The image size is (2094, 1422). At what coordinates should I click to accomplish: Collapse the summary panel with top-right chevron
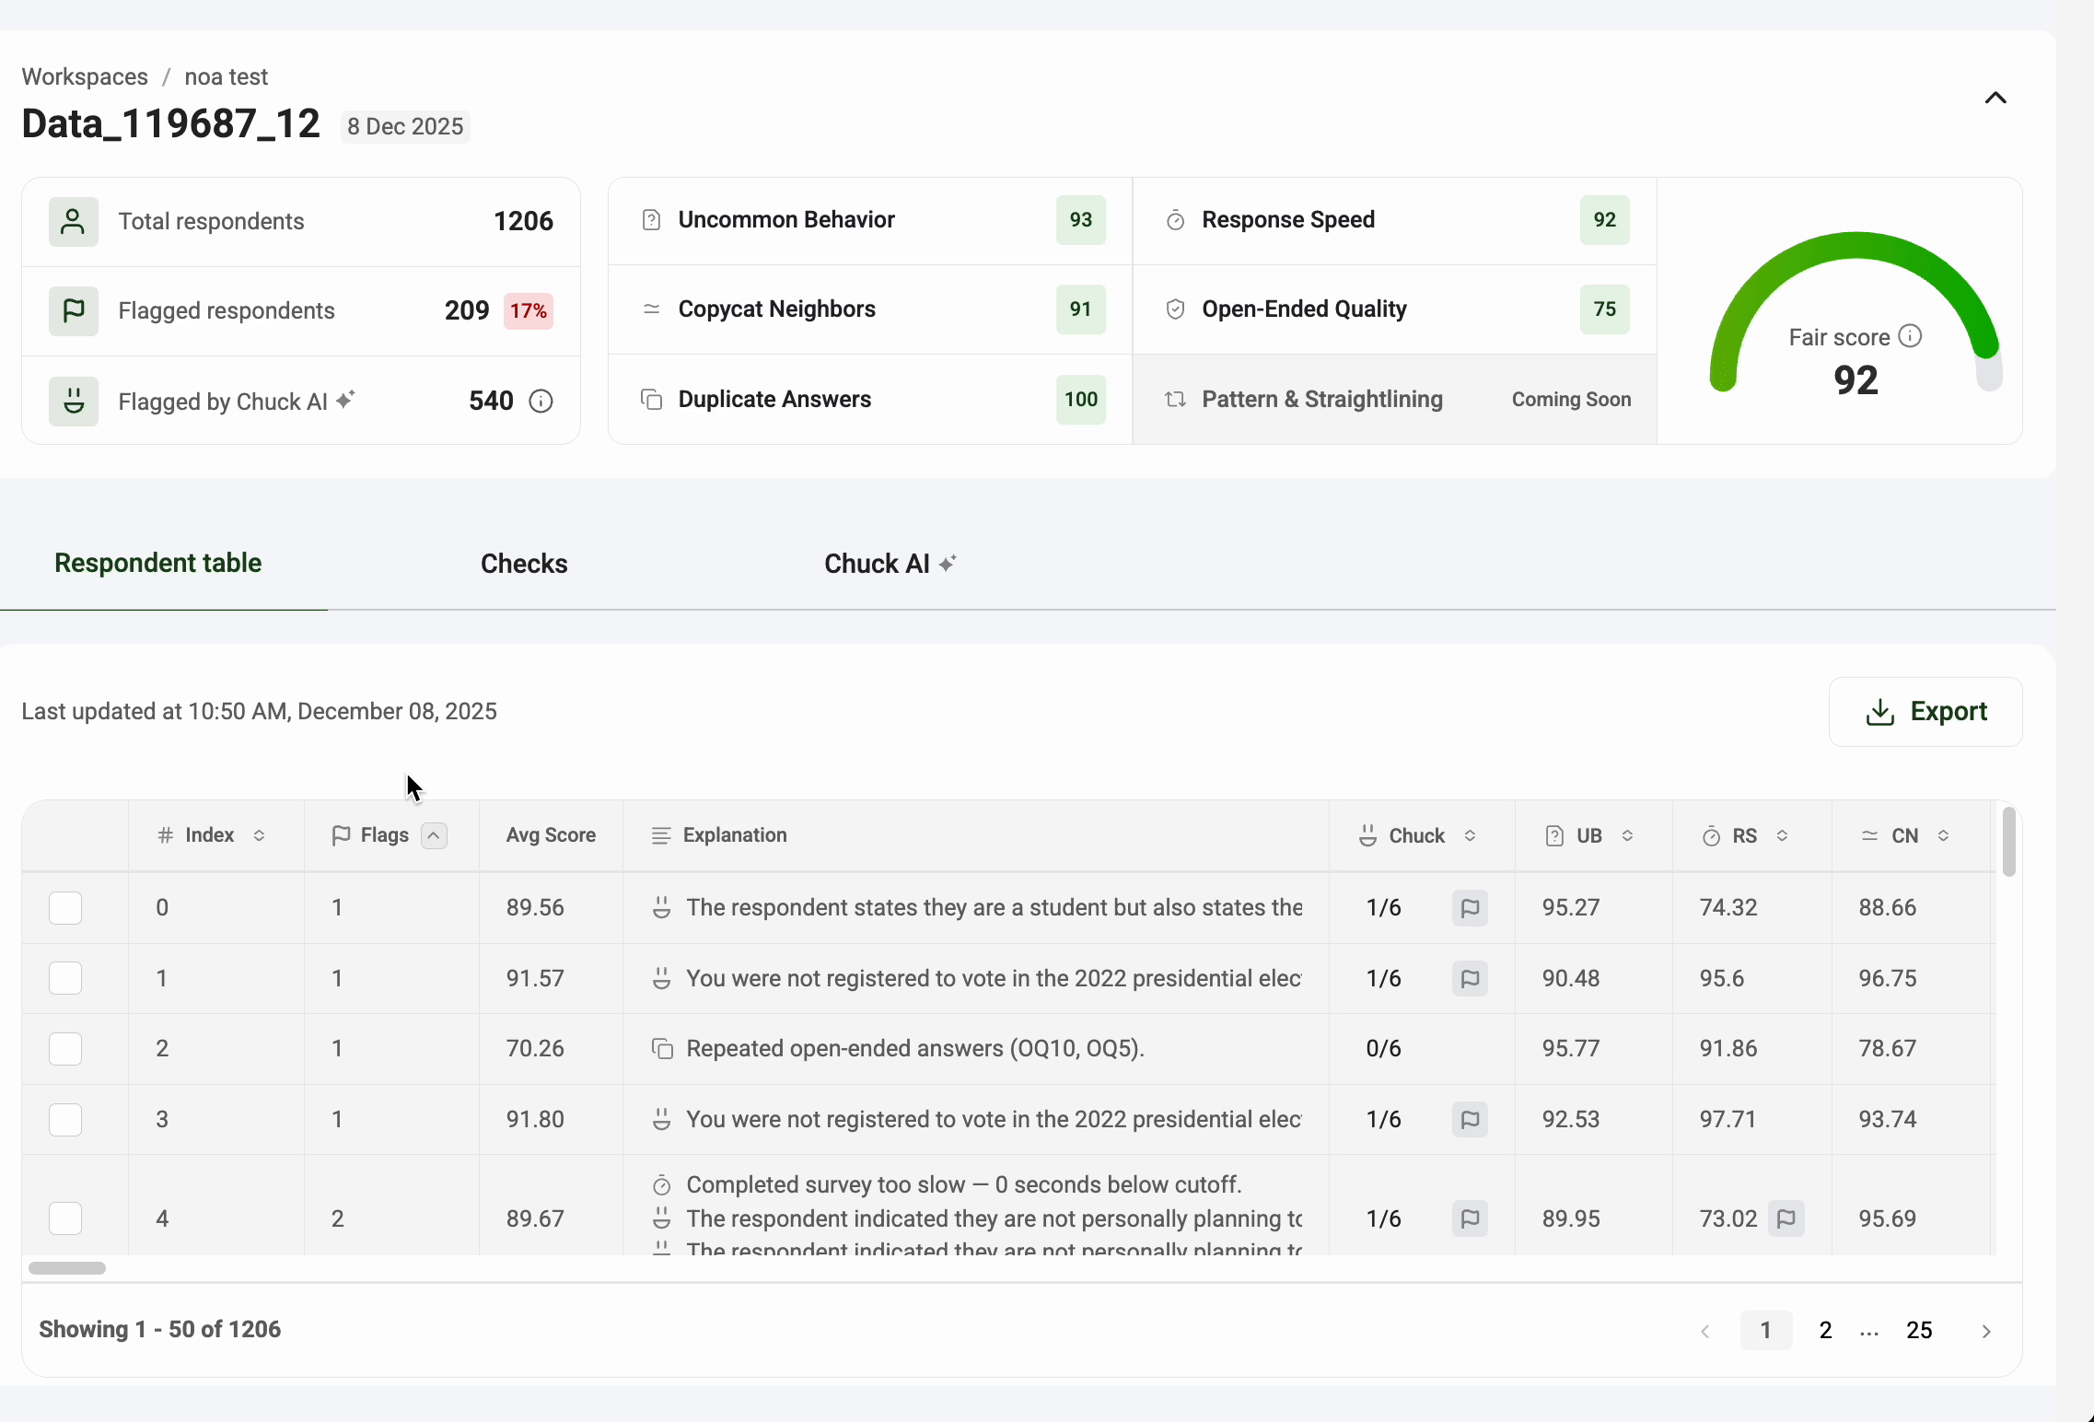coord(1995,99)
